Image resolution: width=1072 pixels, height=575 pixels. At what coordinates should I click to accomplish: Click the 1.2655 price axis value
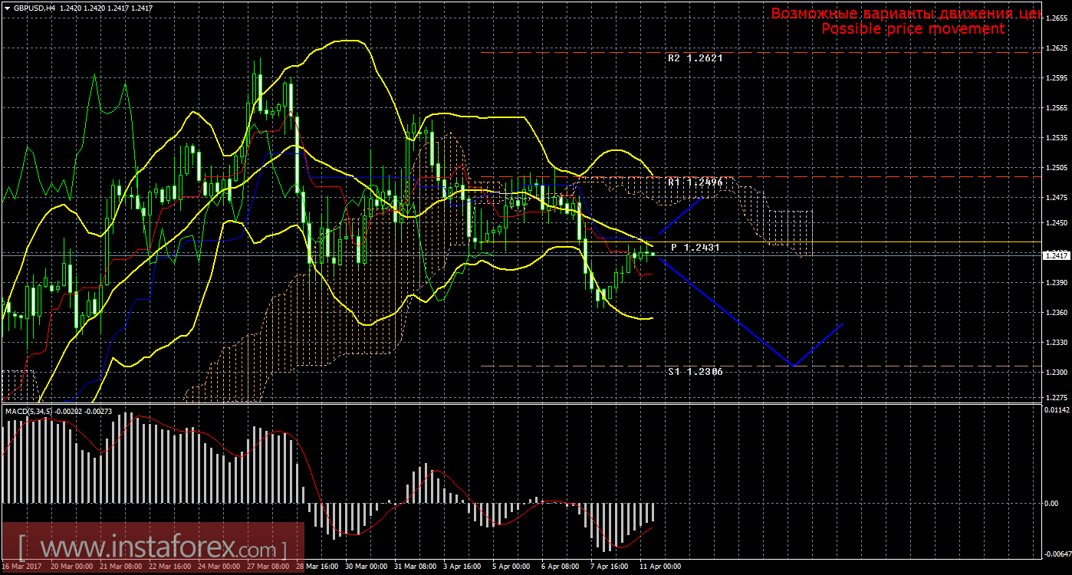click(1057, 18)
